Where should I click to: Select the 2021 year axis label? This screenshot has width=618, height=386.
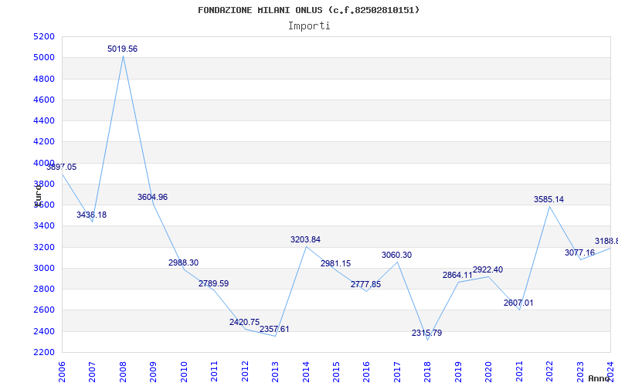pyautogui.click(x=518, y=372)
